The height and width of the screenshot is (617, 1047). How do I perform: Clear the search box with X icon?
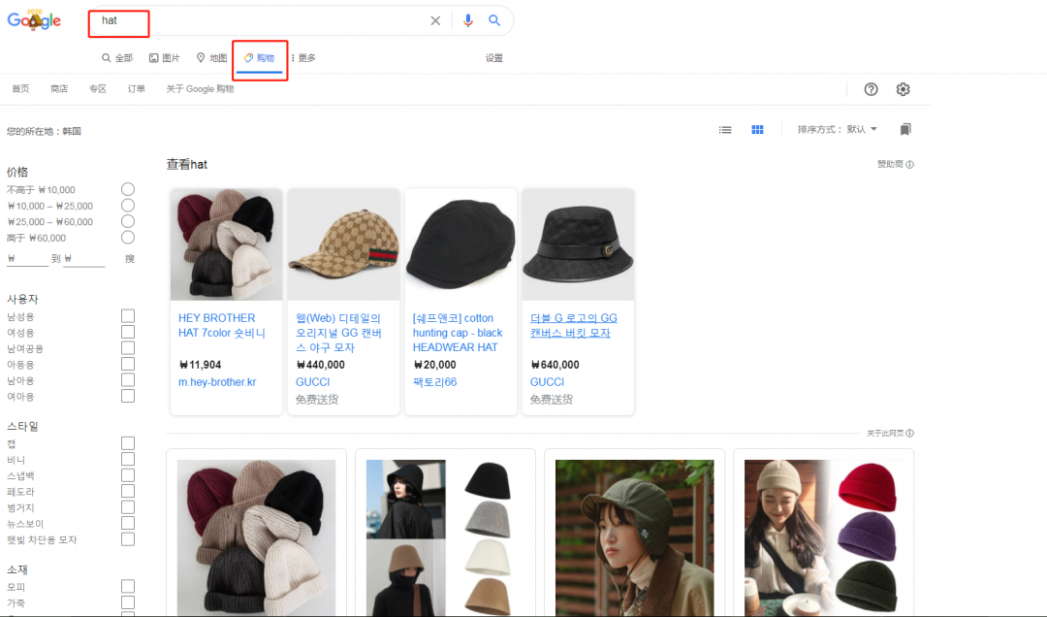tap(435, 20)
